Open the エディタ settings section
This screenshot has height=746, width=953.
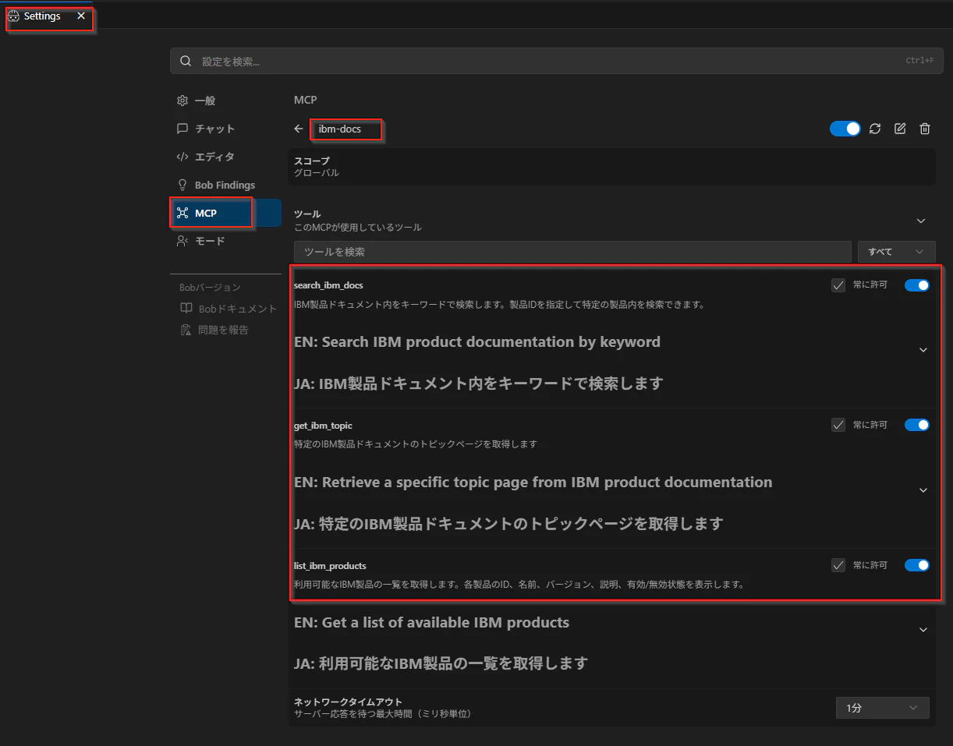[x=225, y=157]
